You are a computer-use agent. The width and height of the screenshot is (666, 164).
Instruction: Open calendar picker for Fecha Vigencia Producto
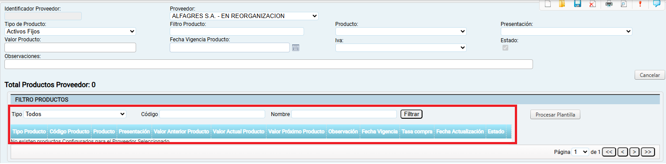click(x=296, y=47)
